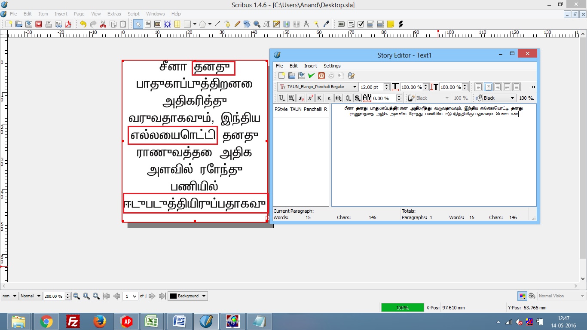The image size is (587, 330).
Task: Select the Insert Bezier Curve pen tool
Action: pos(227,24)
